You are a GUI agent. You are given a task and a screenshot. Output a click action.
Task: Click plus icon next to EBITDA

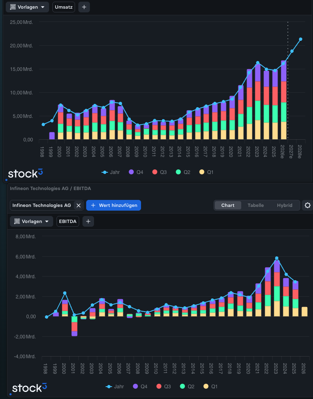pos(88,221)
